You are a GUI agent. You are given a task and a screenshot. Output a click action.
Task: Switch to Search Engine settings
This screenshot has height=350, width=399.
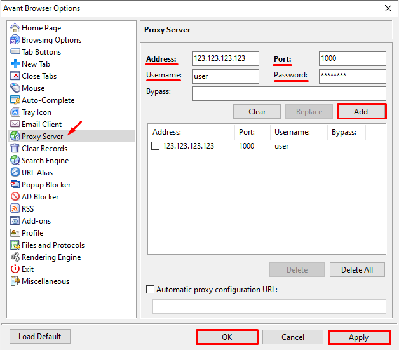(x=45, y=161)
